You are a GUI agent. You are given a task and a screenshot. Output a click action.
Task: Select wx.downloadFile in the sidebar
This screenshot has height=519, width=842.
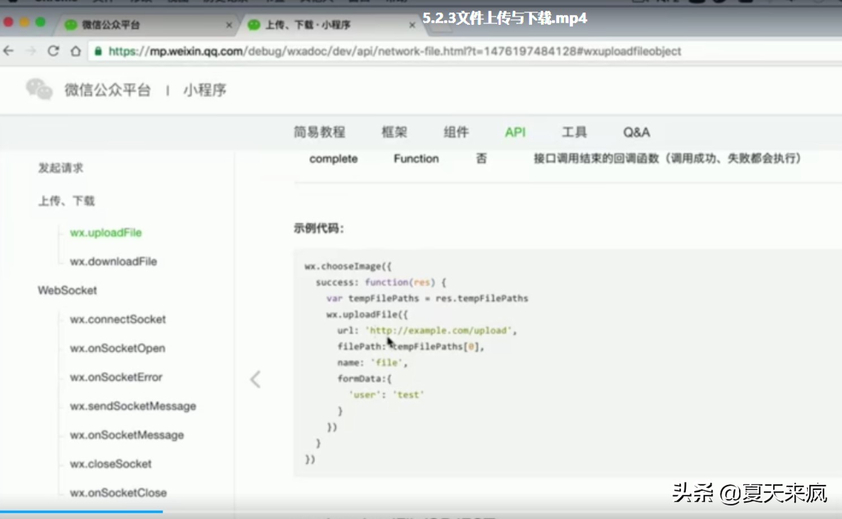tap(113, 262)
